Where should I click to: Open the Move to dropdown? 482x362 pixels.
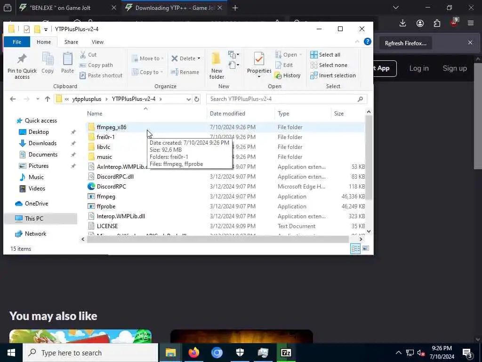148,58
